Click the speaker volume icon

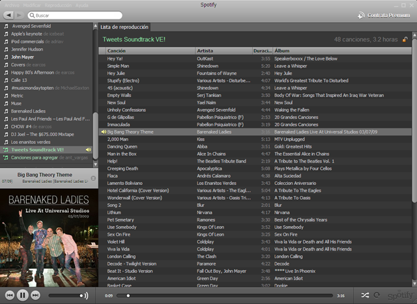pos(87,296)
